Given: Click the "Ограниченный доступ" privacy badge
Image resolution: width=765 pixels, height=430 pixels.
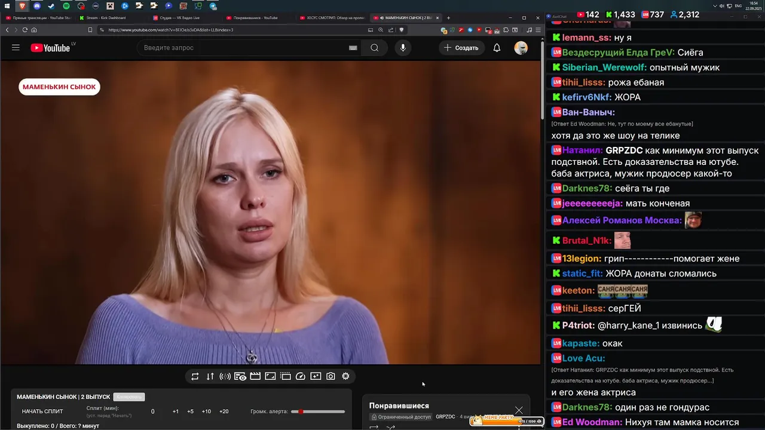Looking at the screenshot, I should 400,417.
